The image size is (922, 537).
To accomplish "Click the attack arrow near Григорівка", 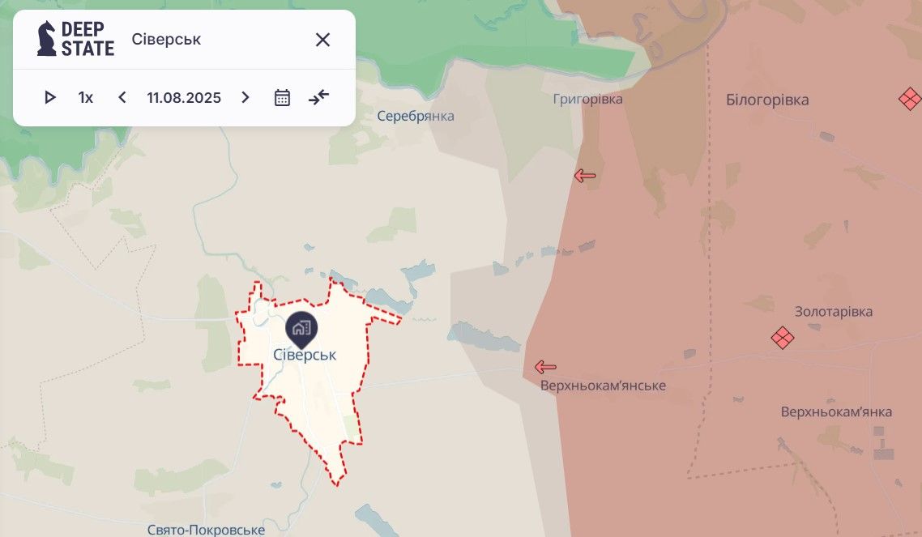I will pyautogui.click(x=584, y=175).
